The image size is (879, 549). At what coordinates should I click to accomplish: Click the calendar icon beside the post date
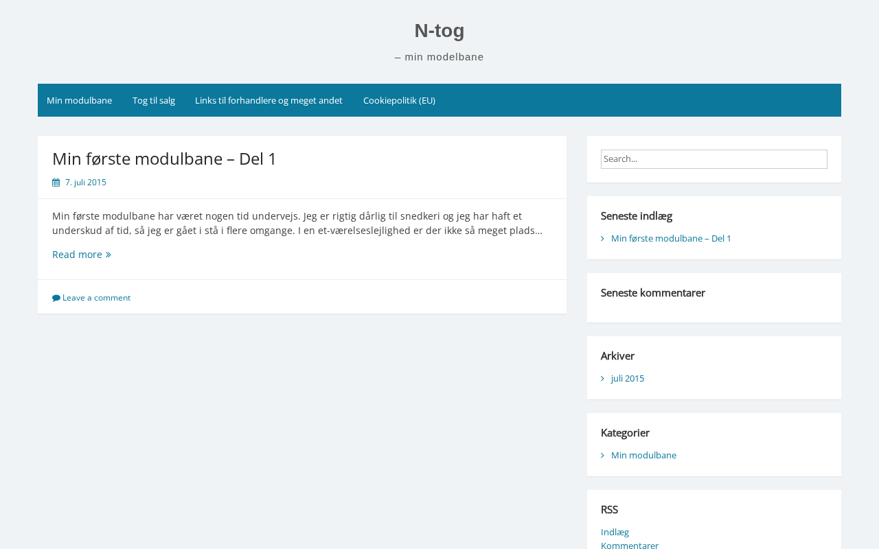[56, 183]
